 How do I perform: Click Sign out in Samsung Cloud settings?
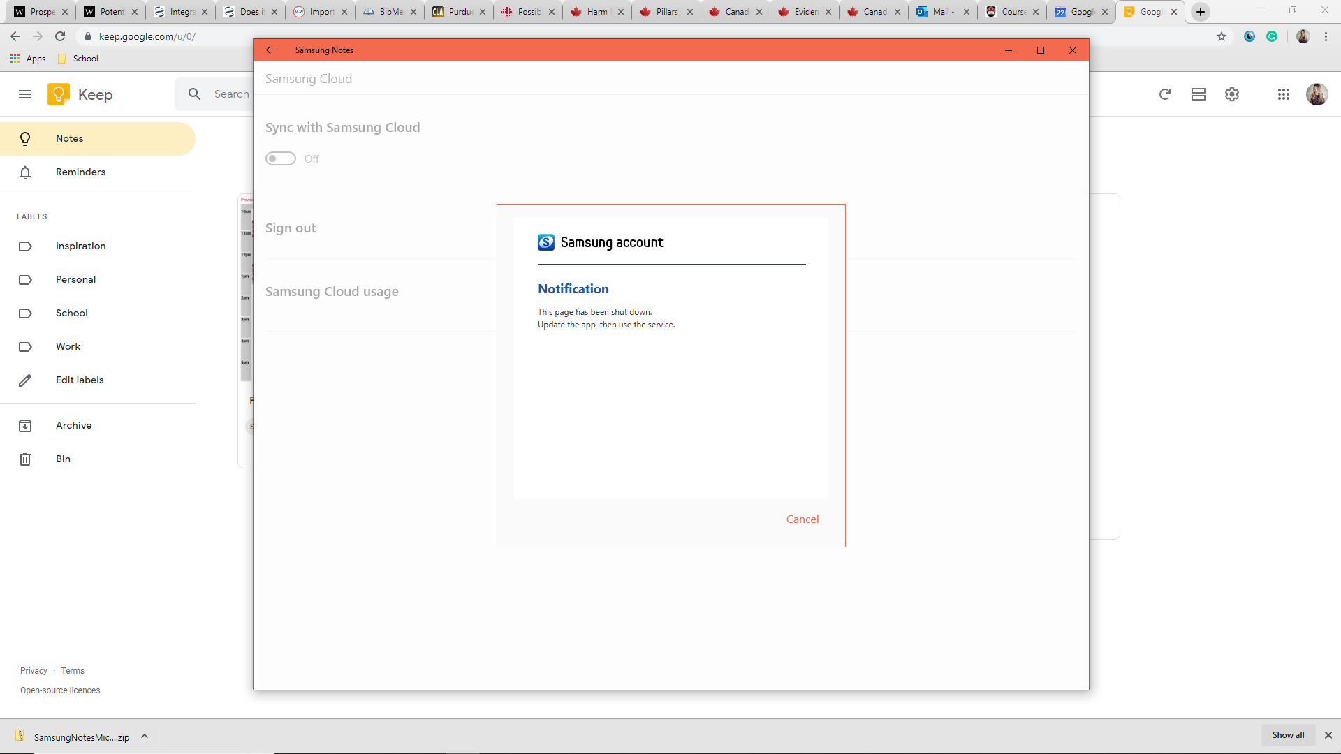tap(291, 228)
